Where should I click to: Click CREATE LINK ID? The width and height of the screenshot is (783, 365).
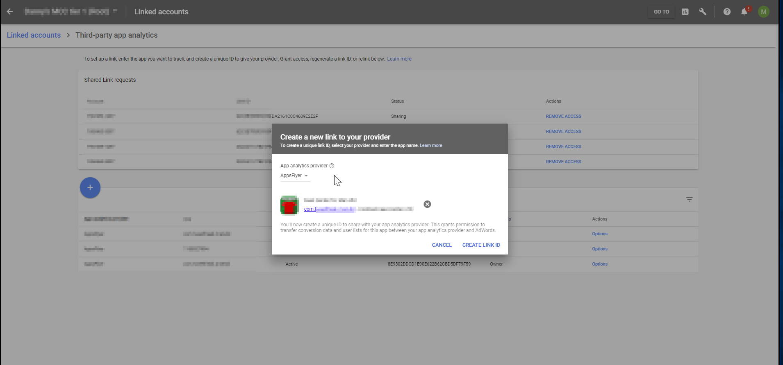[x=481, y=245]
